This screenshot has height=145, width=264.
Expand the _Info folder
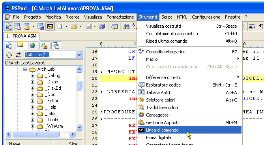pos(32,113)
